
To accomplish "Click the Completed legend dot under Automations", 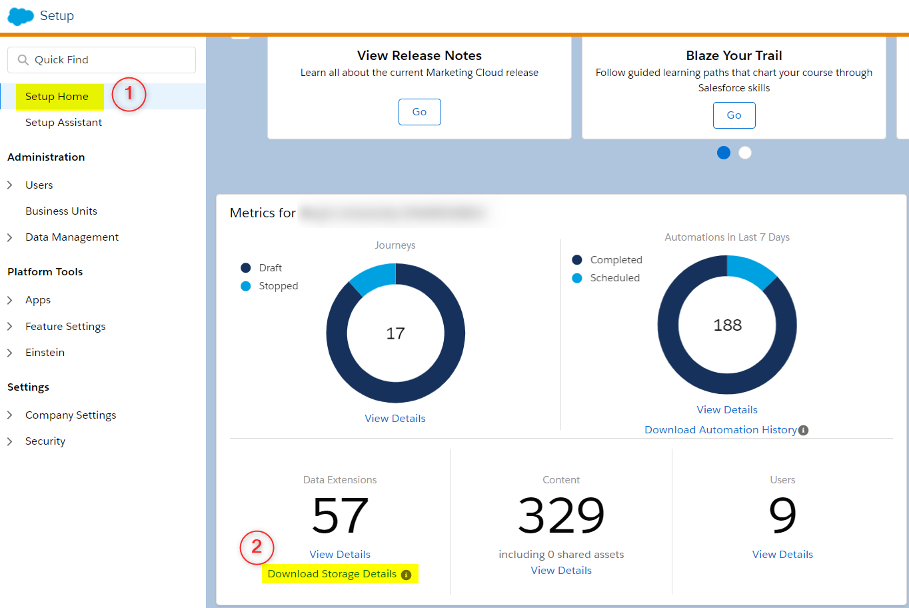I will pos(577,260).
